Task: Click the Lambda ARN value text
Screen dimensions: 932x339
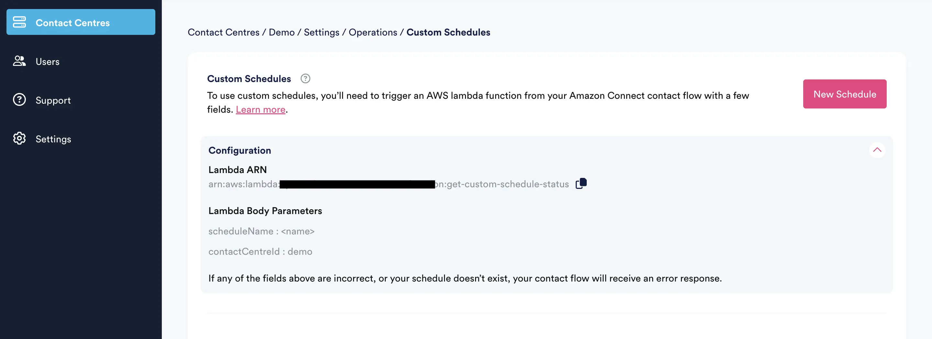Action: point(501,184)
